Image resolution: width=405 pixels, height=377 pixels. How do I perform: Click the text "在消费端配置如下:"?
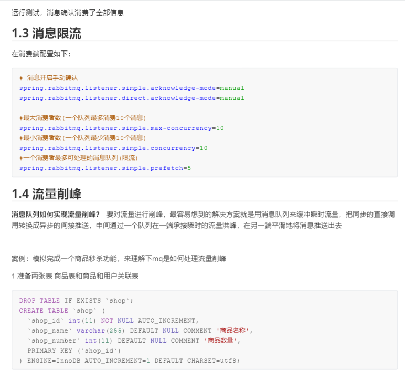(41, 54)
